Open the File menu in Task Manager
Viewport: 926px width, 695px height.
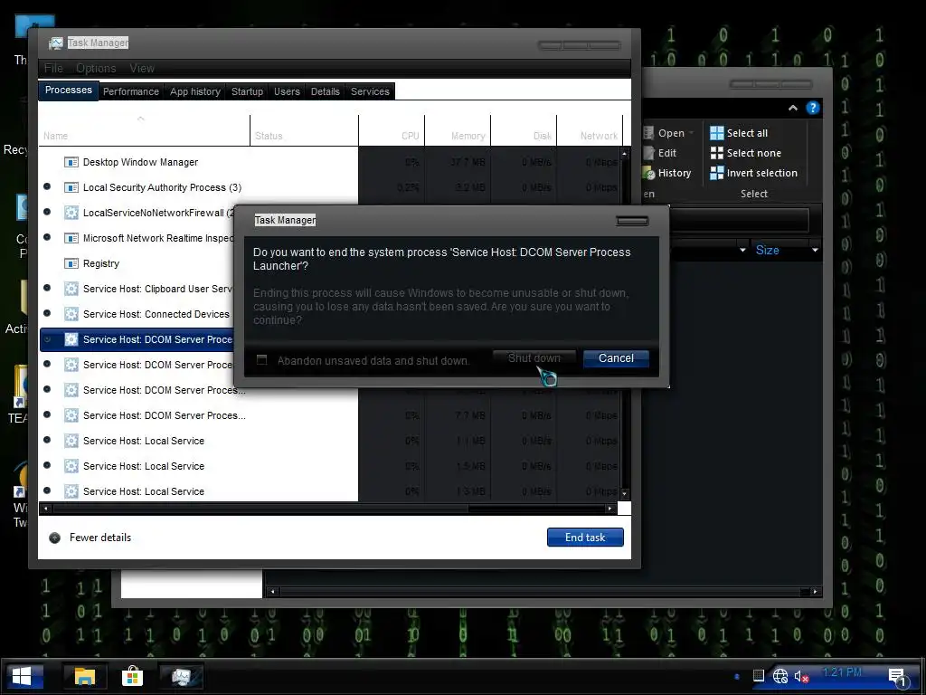point(53,69)
